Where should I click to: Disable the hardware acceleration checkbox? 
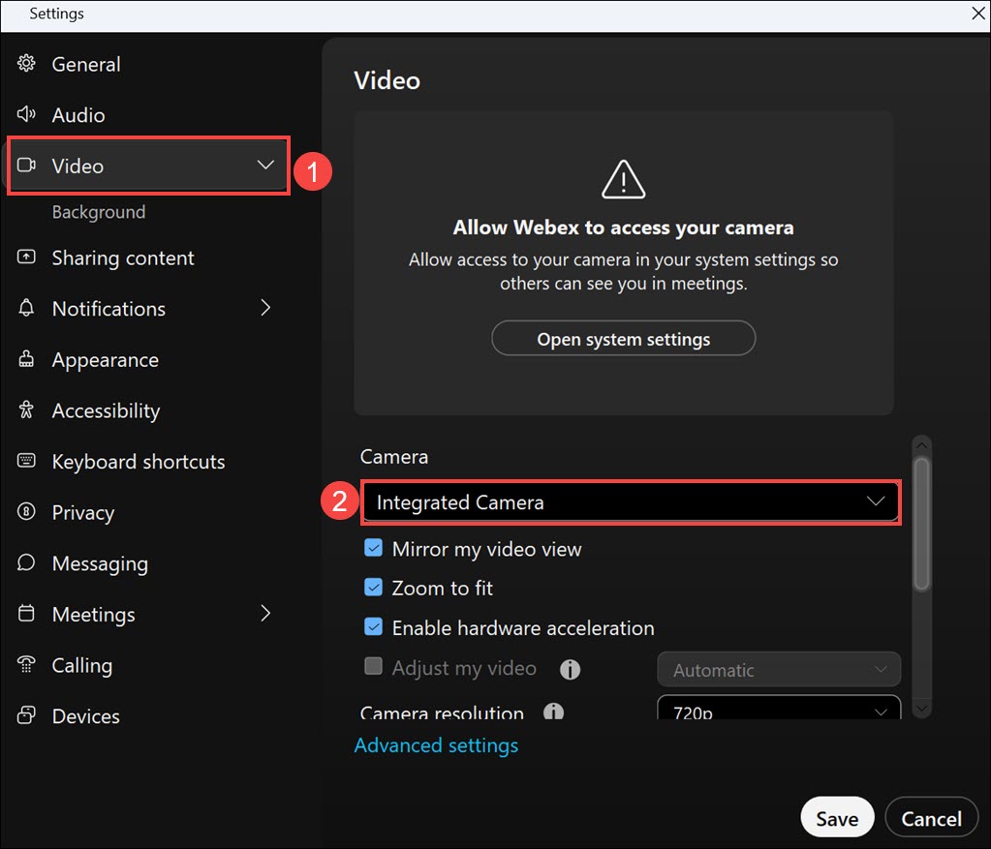[373, 627]
